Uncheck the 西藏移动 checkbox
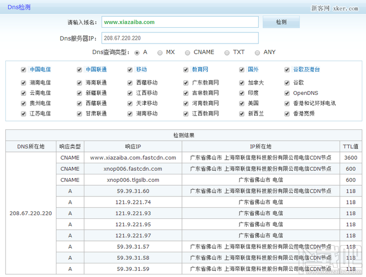The image size is (366, 277). pyautogui.click(x=130, y=83)
